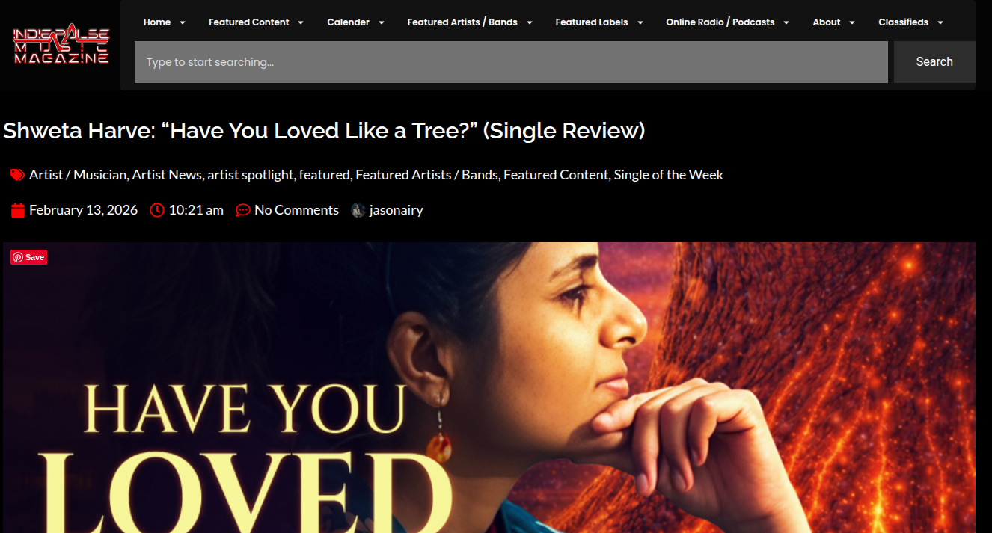Save the image with the Pinterest button
The image size is (992, 533).
pyautogui.click(x=29, y=257)
